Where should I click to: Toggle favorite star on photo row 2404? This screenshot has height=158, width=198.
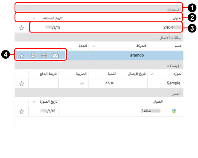22,111
